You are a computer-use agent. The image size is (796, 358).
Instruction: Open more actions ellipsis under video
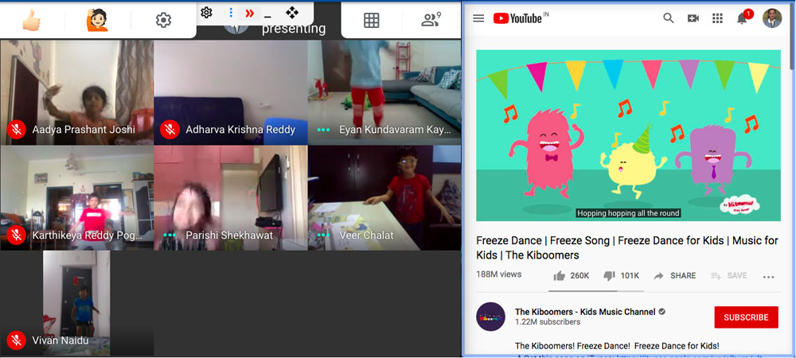(x=769, y=277)
